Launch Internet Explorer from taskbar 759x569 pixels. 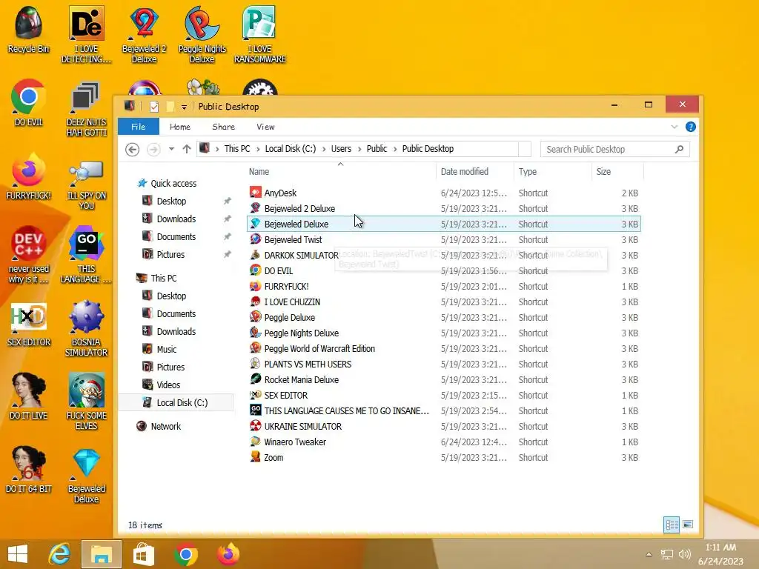tap(59, 554)
